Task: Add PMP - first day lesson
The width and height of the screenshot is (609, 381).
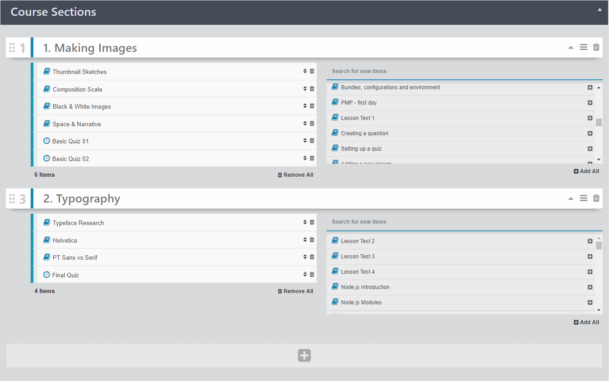Action: 590,103
